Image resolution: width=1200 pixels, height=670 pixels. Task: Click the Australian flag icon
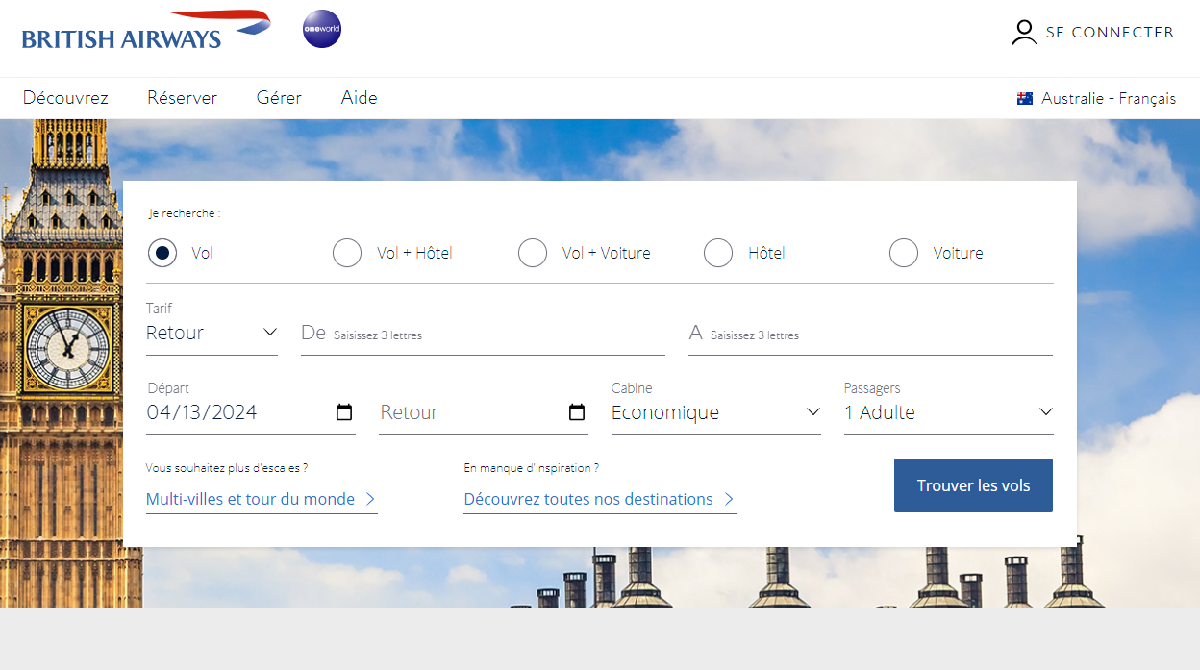[x=1023, y=97]
